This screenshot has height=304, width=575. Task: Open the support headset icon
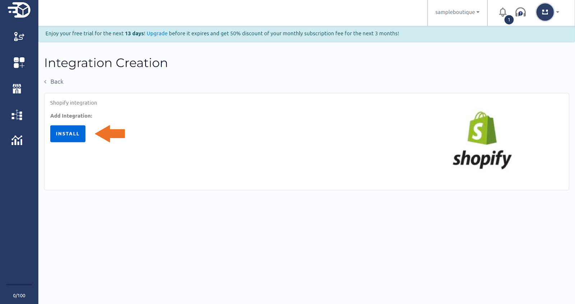pyautogui.click(x=520, y=13)
